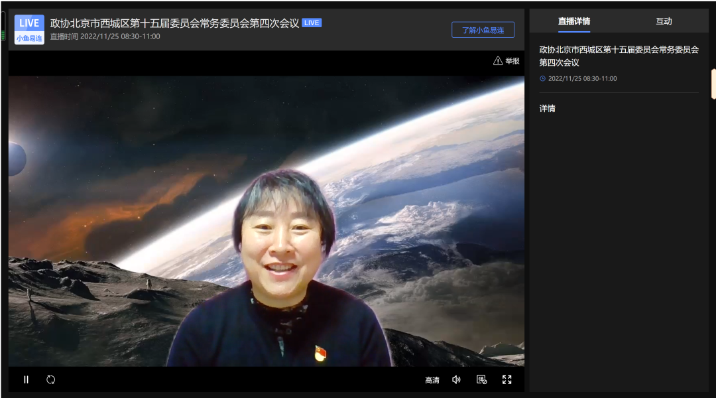Viewport: 716px width, 398px height.
Task: Click the 举报 warning triangle icon
Action: [498, 61]
